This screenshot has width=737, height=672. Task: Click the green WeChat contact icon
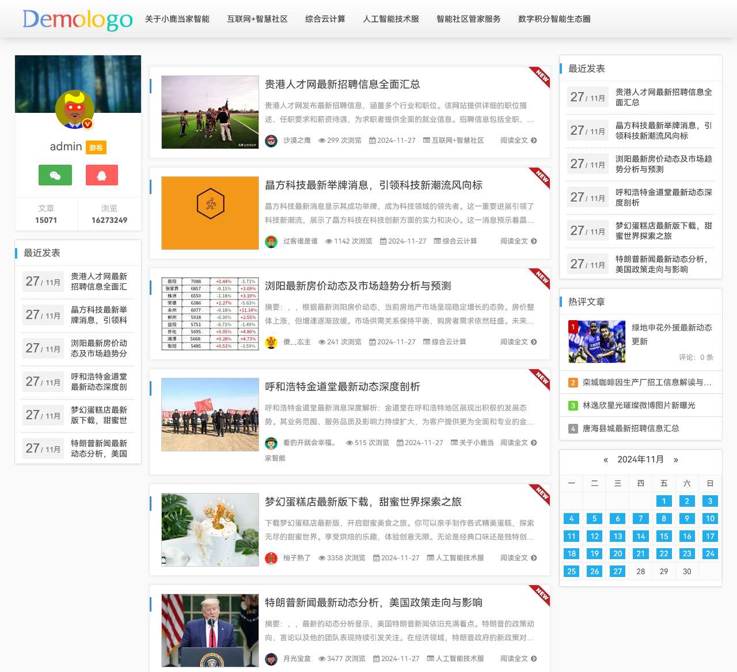click(55, 175)
